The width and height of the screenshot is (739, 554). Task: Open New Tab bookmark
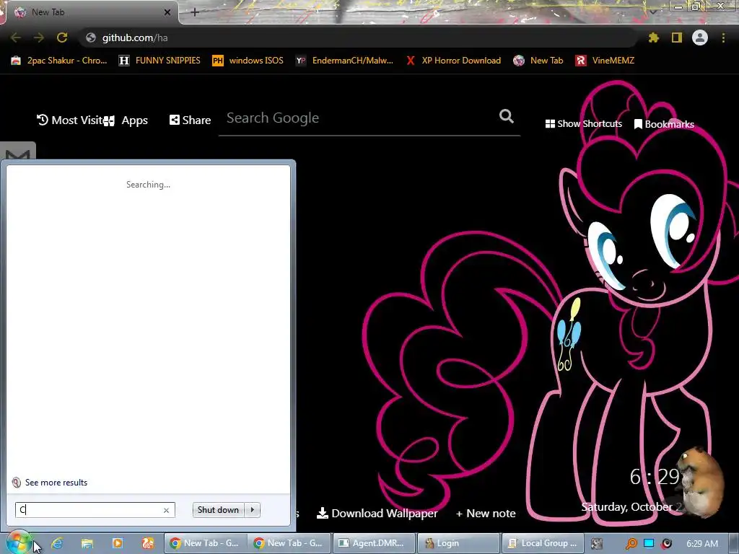[x=538, y=61]
